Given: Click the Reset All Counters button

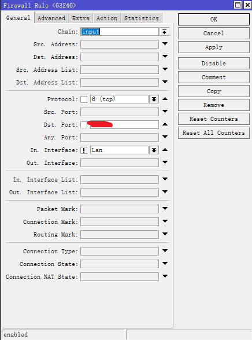Looking at the screenshot, I should [x=214, y=133].
